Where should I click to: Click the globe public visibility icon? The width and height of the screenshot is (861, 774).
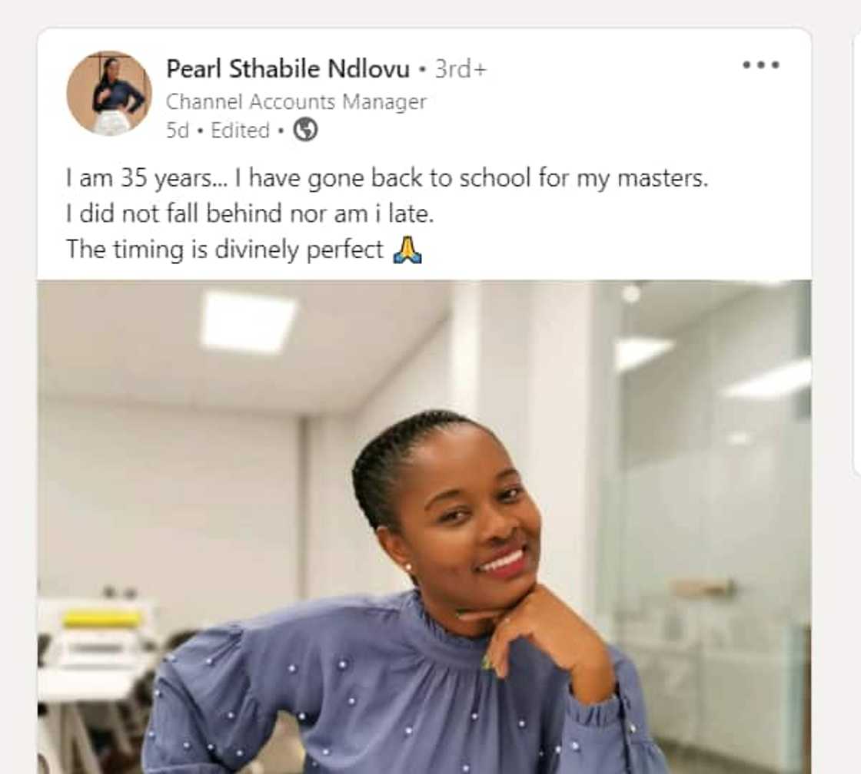(x=305, y=130)
